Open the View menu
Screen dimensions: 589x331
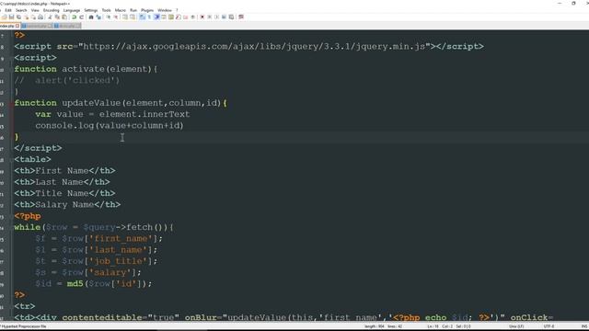(x=35, y=10)
